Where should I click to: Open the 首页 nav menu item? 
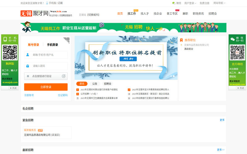click(x=120, y=14)
